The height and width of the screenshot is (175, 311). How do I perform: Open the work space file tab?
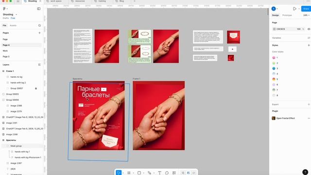click(x=56, y=1)
